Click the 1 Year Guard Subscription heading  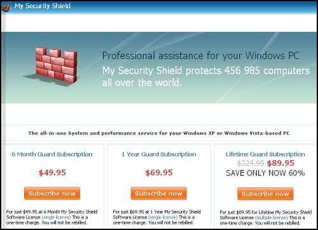coord(159,154)
